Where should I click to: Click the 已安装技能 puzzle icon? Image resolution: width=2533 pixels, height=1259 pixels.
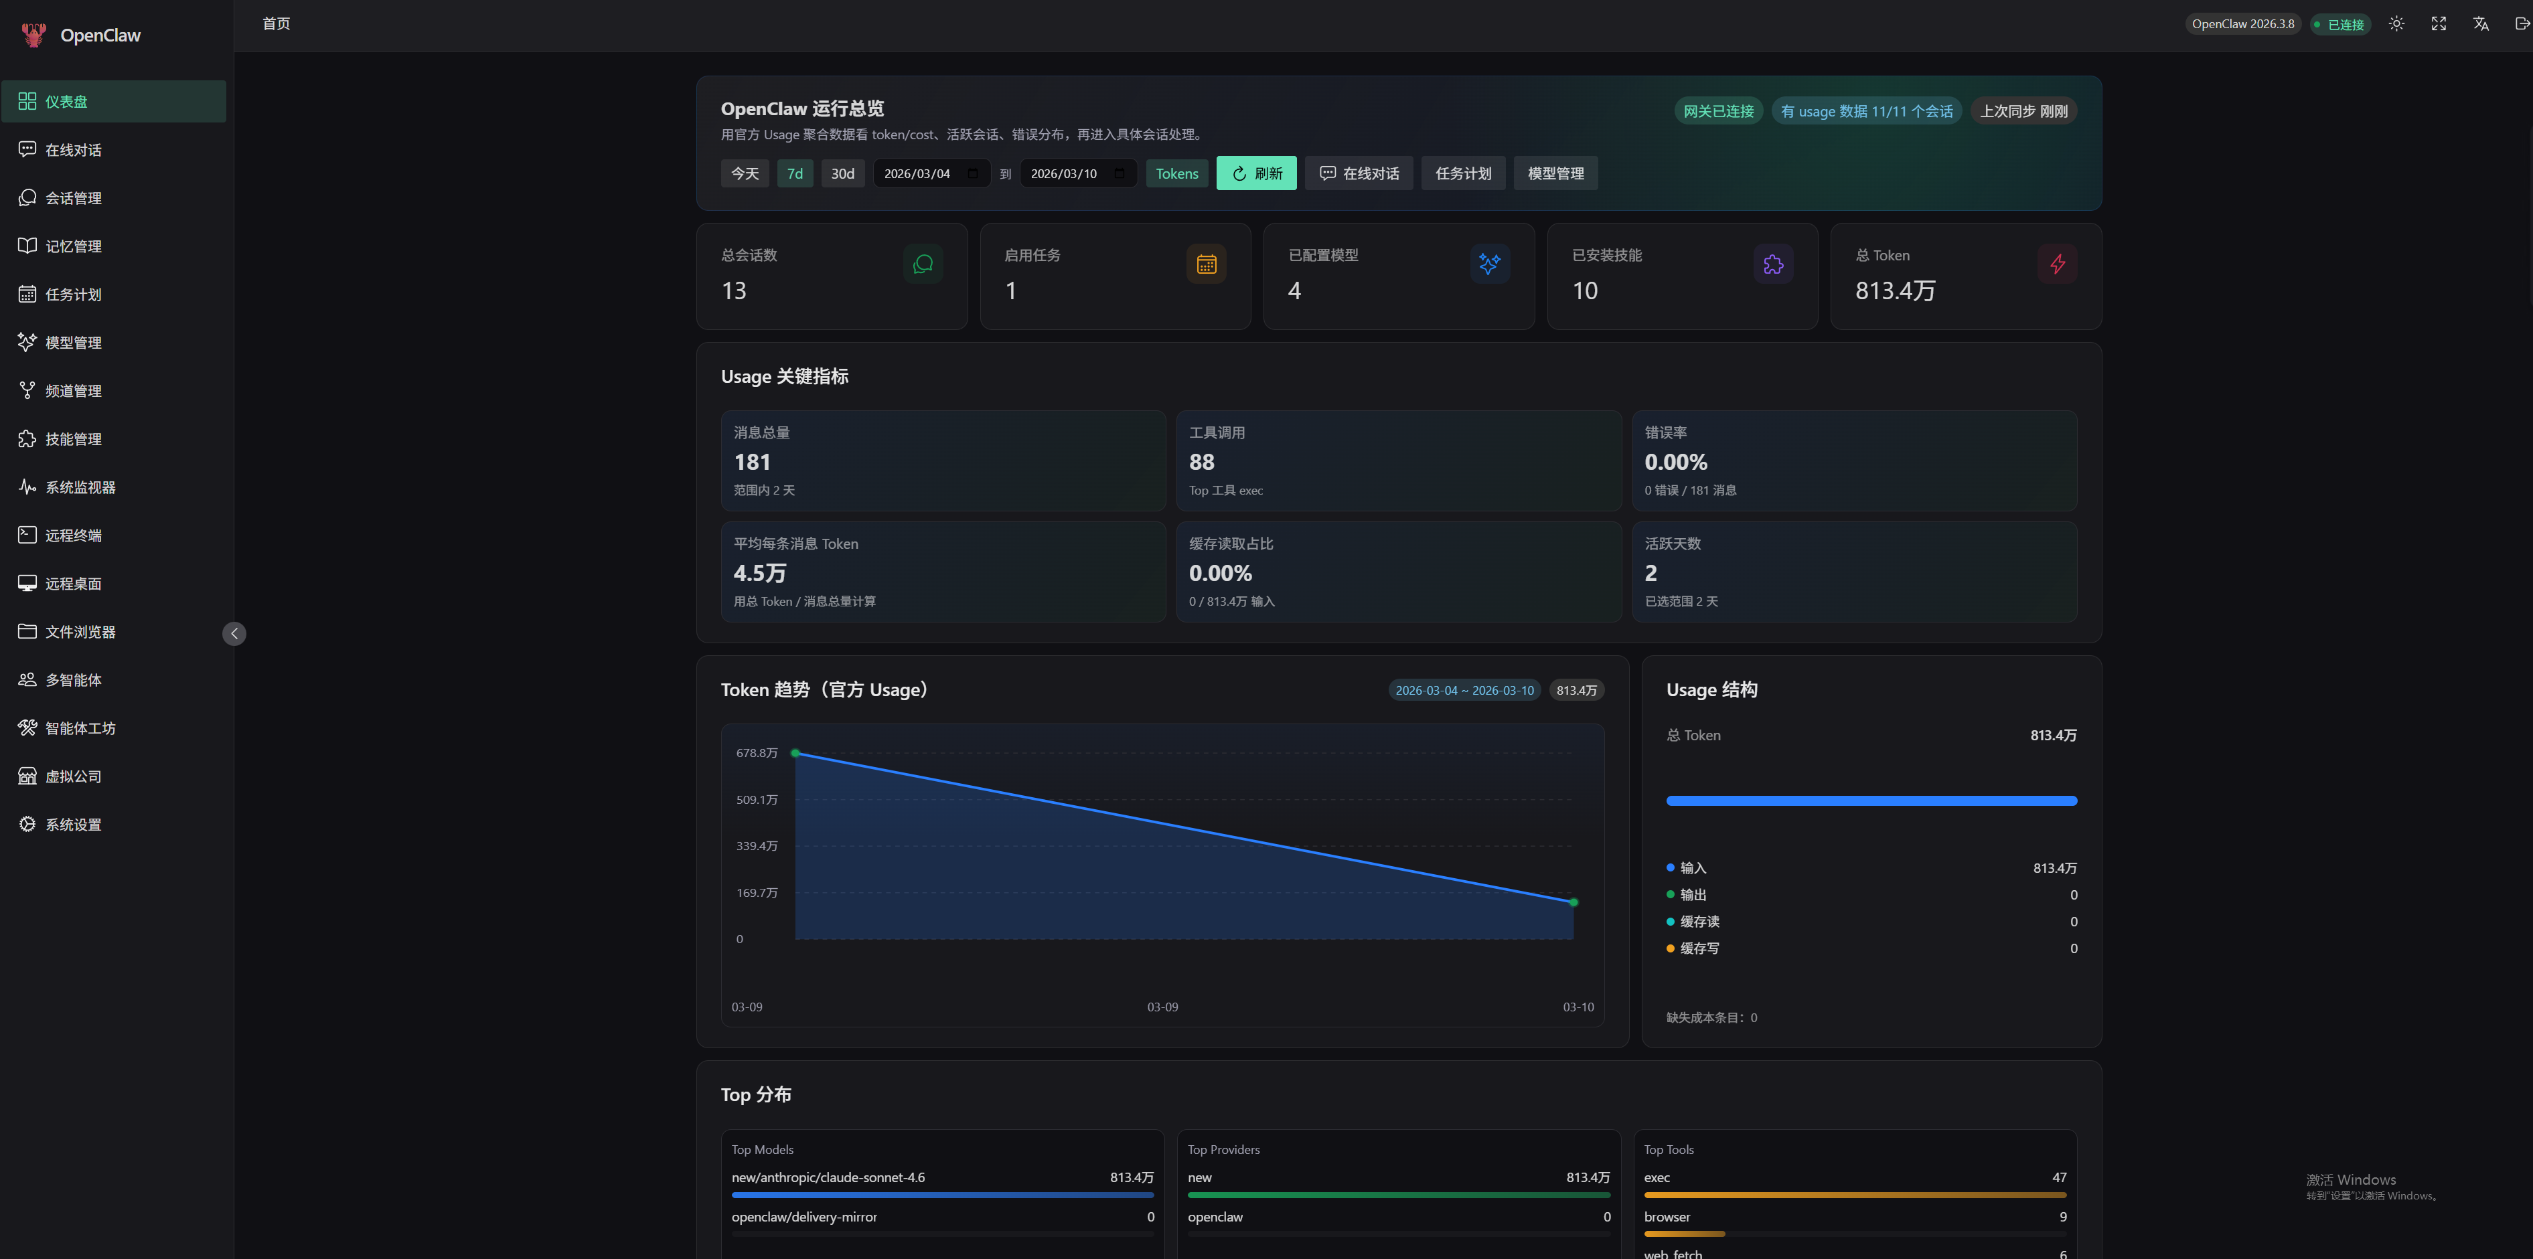(x=1773, y=264)
